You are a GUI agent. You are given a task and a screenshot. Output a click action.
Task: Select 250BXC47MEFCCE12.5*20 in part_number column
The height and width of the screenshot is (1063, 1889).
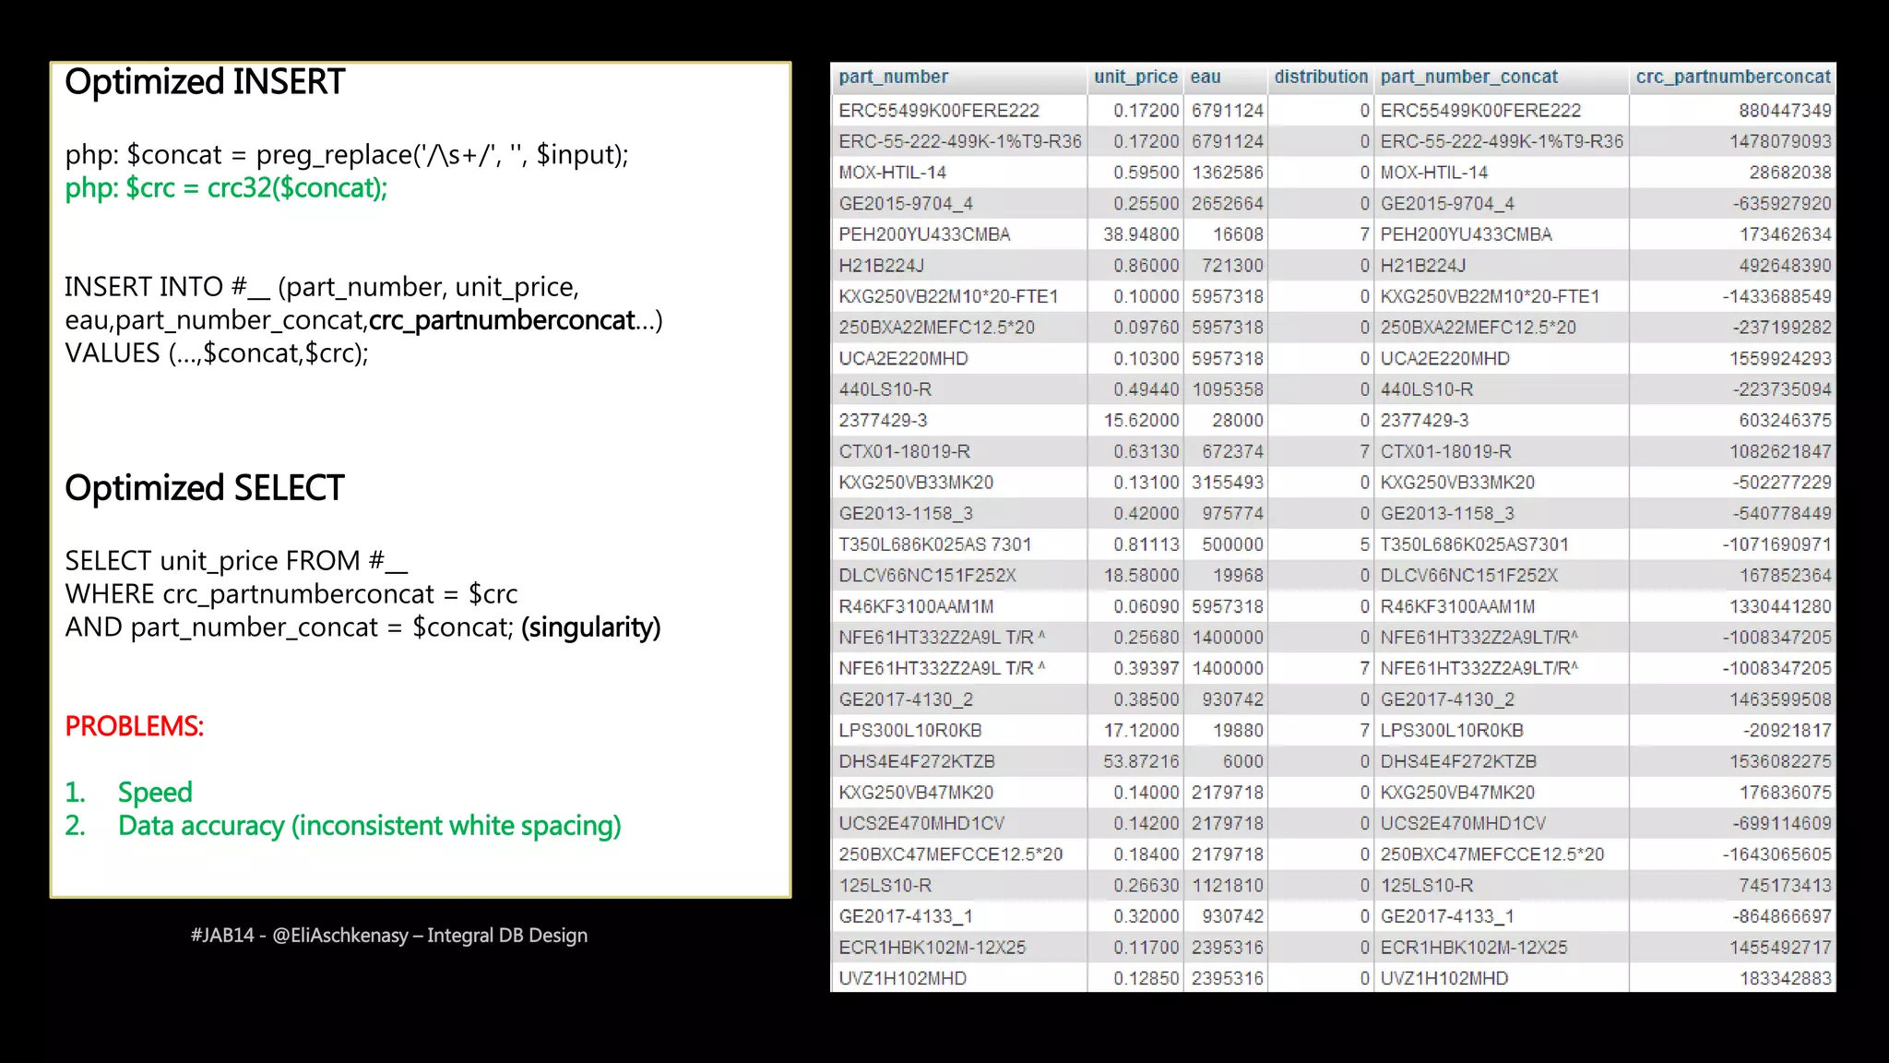click(x=951, y=854)
